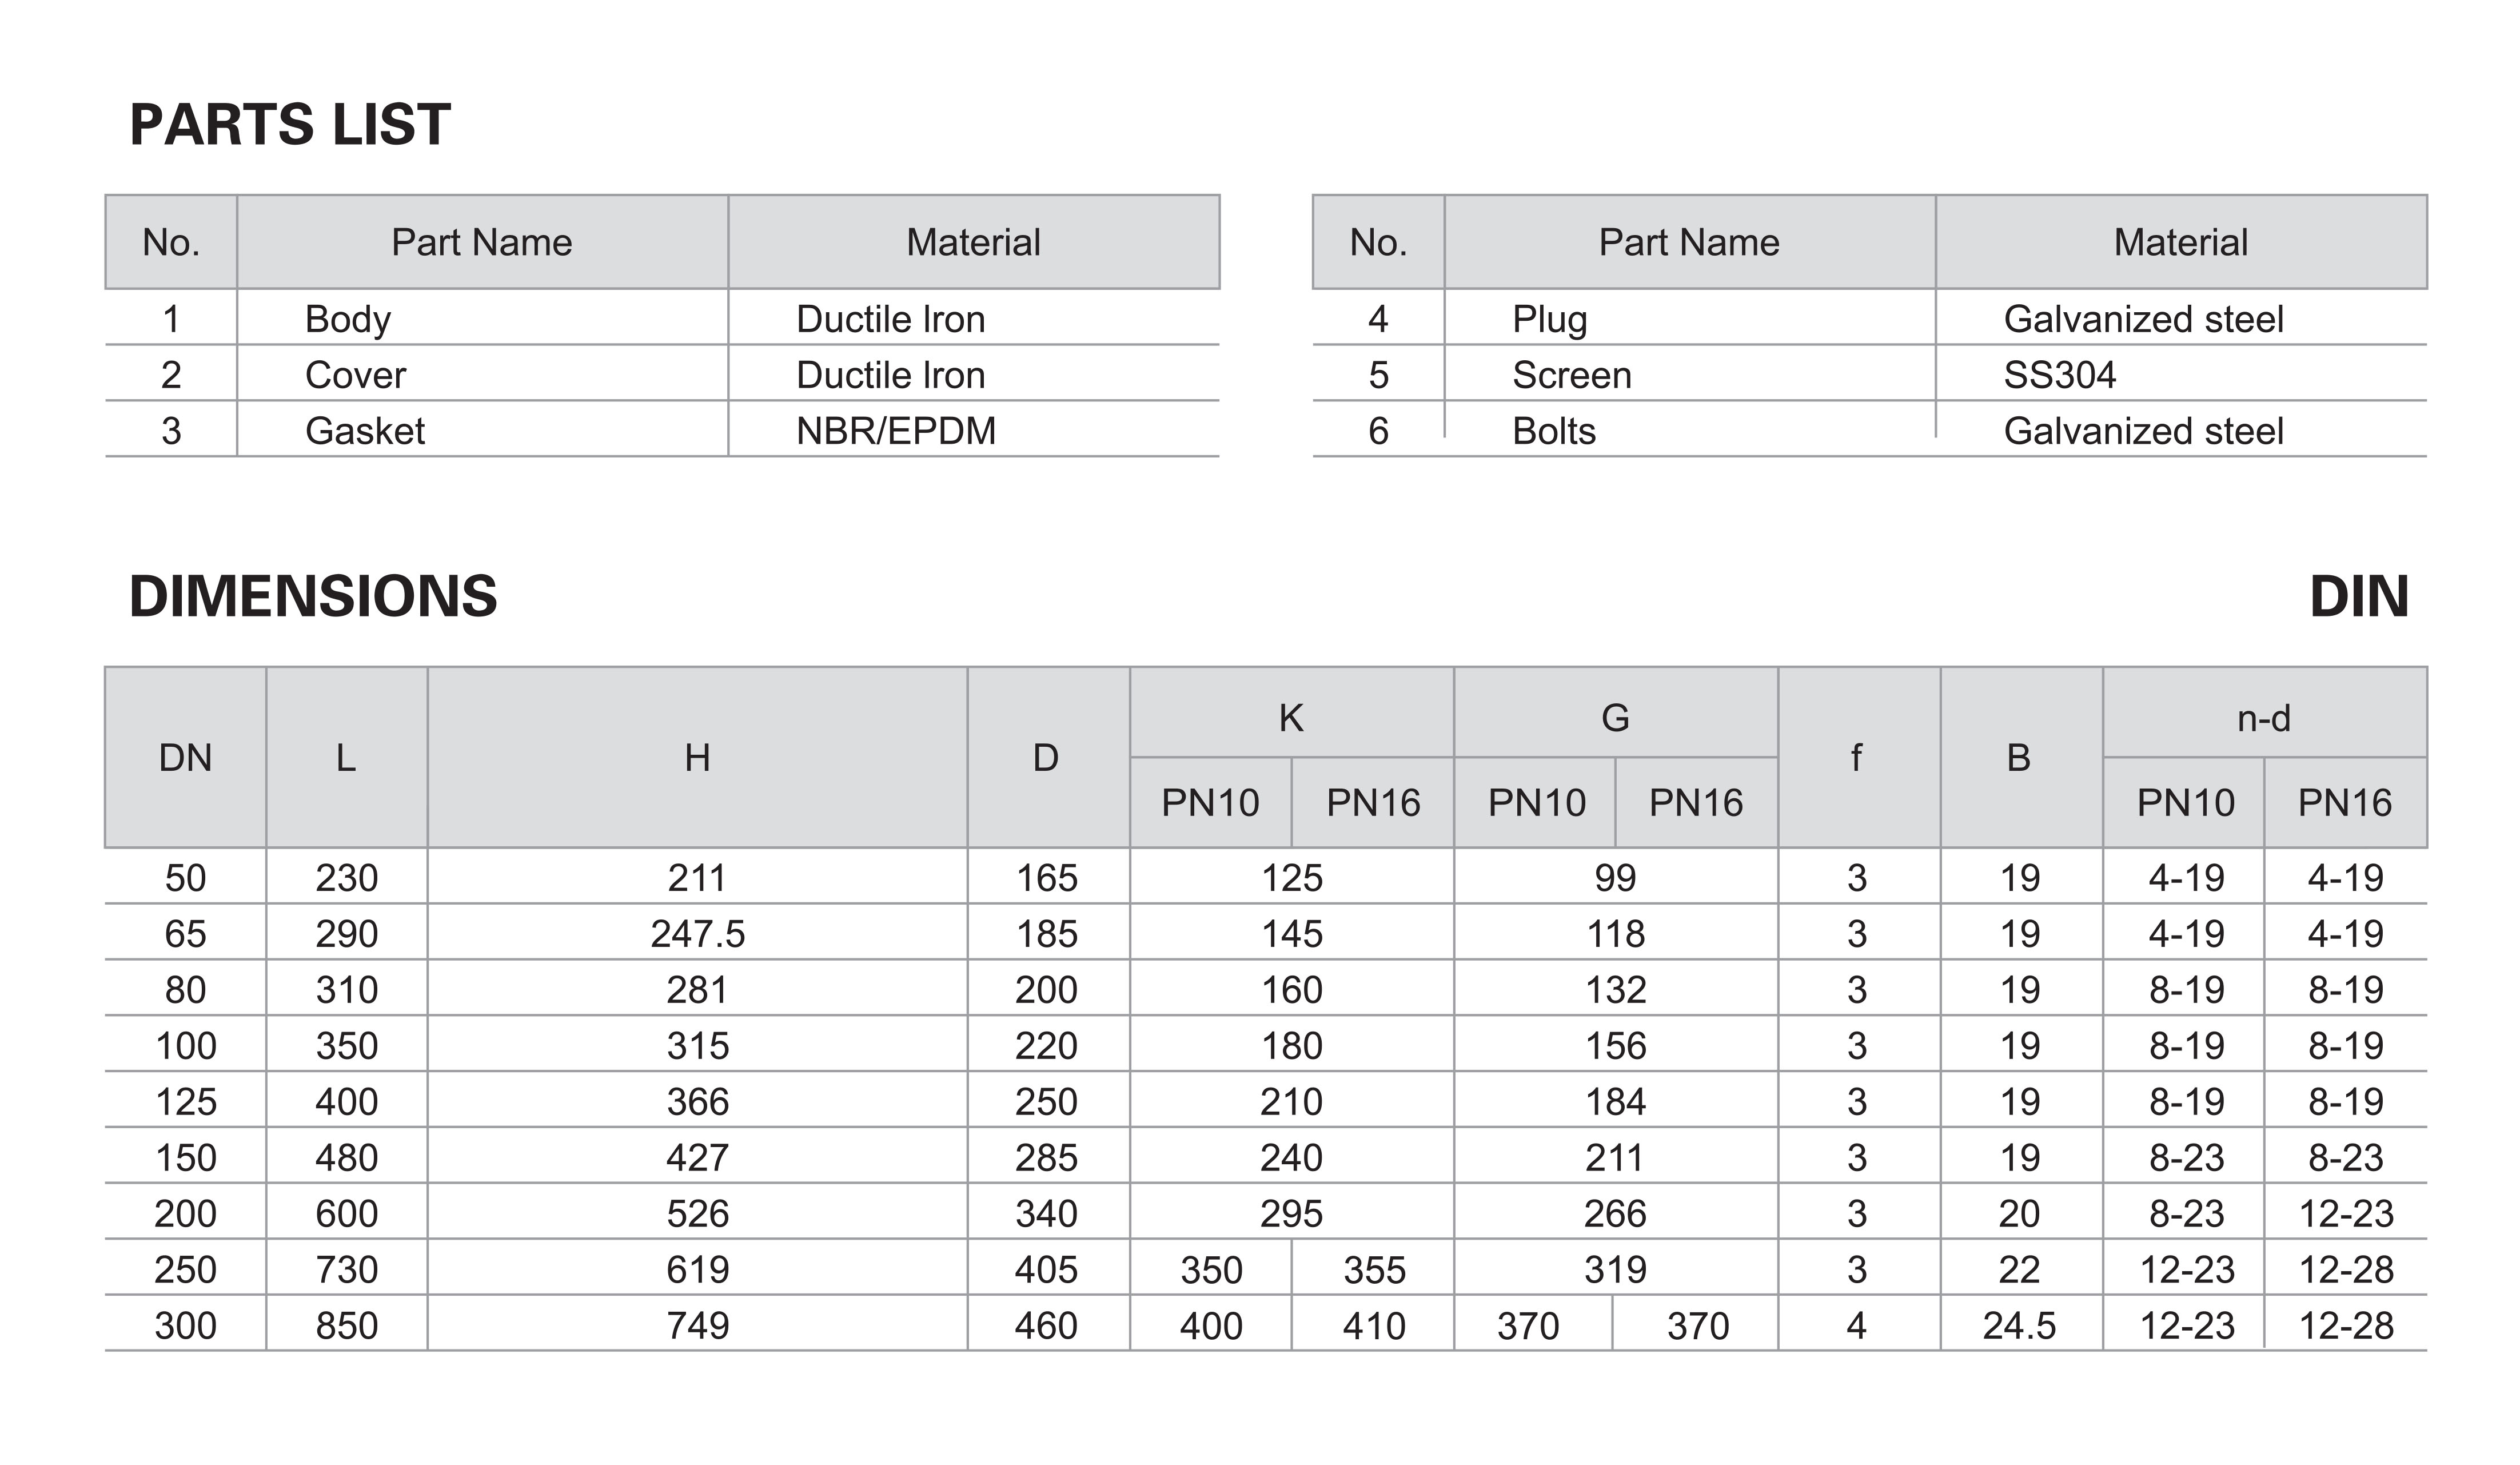Click the 355 K PN16 value
The width and height of the screenshot is (2520, 1465).
[1374, 1270]
